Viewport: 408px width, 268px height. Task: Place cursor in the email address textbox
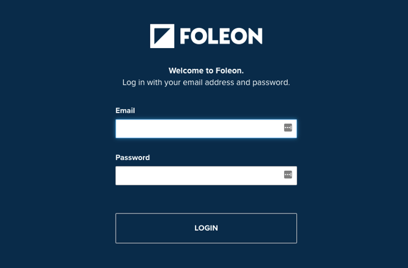tap(199, 129)
